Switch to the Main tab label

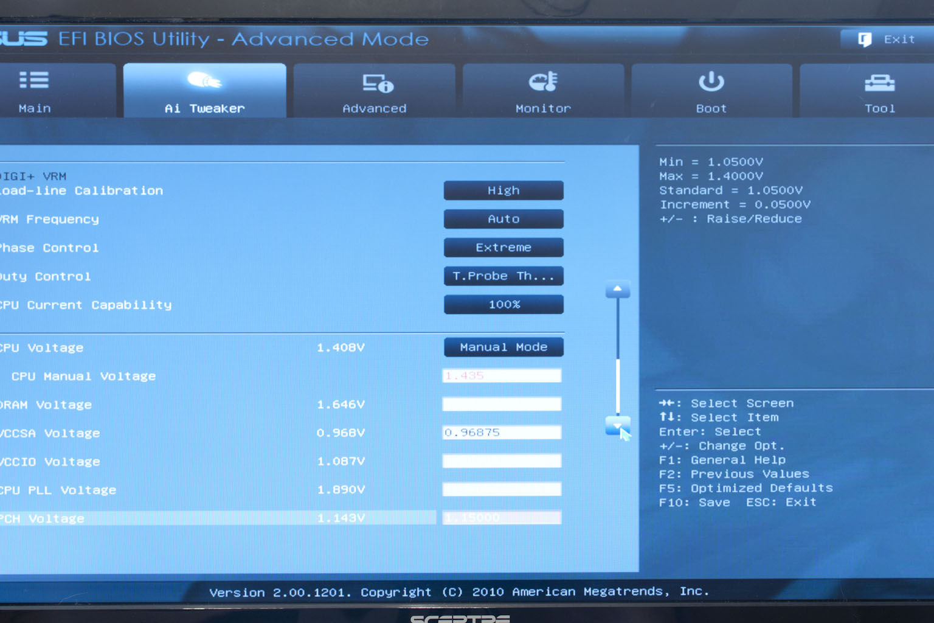point(35,108)
